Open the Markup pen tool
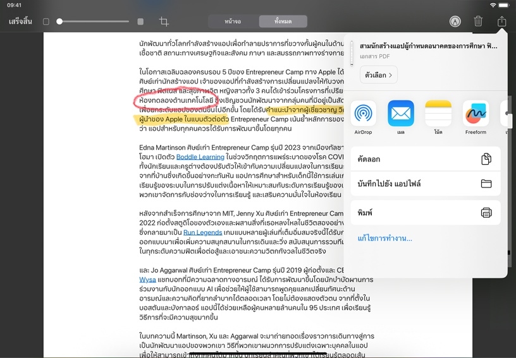The width and height of the screenshot is (516, 358). 455,21
